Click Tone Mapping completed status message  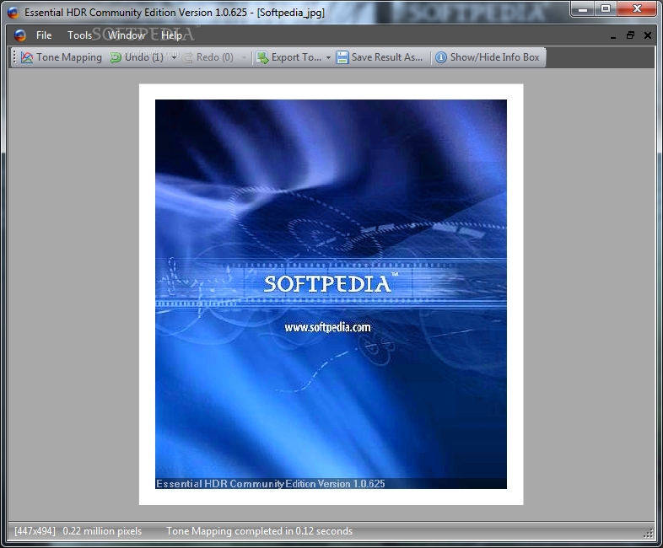pos(259,531)
